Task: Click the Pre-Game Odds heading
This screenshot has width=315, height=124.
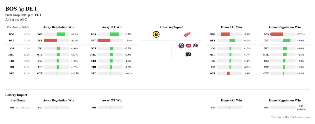Action: click(x=18, y=27)
